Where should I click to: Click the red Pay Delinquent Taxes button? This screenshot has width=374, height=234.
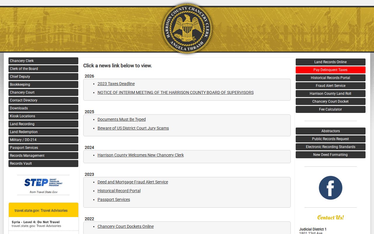coord(330,70)
